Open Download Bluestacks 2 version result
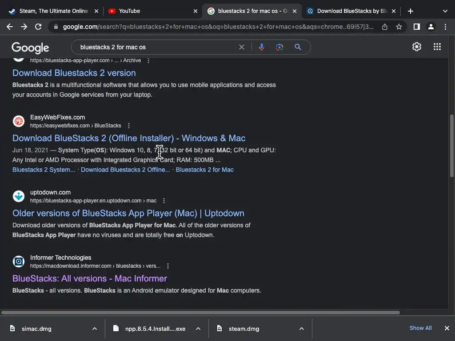This screenshot has height=341, width=455. pos(74,73)
